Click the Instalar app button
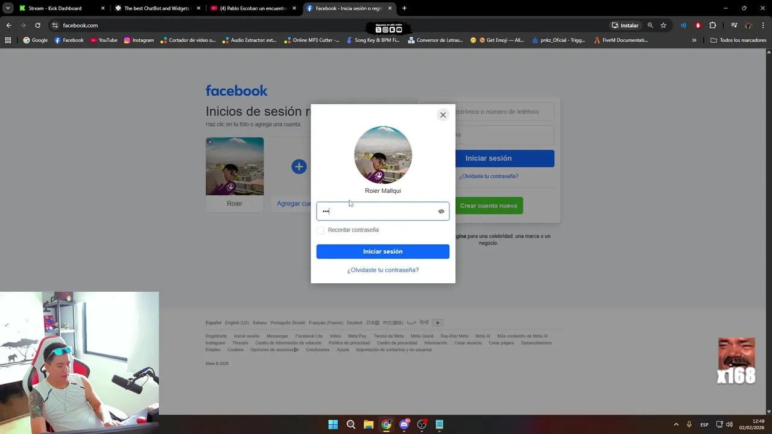This screenshot has width=772, height=434. tap(625, 25)
